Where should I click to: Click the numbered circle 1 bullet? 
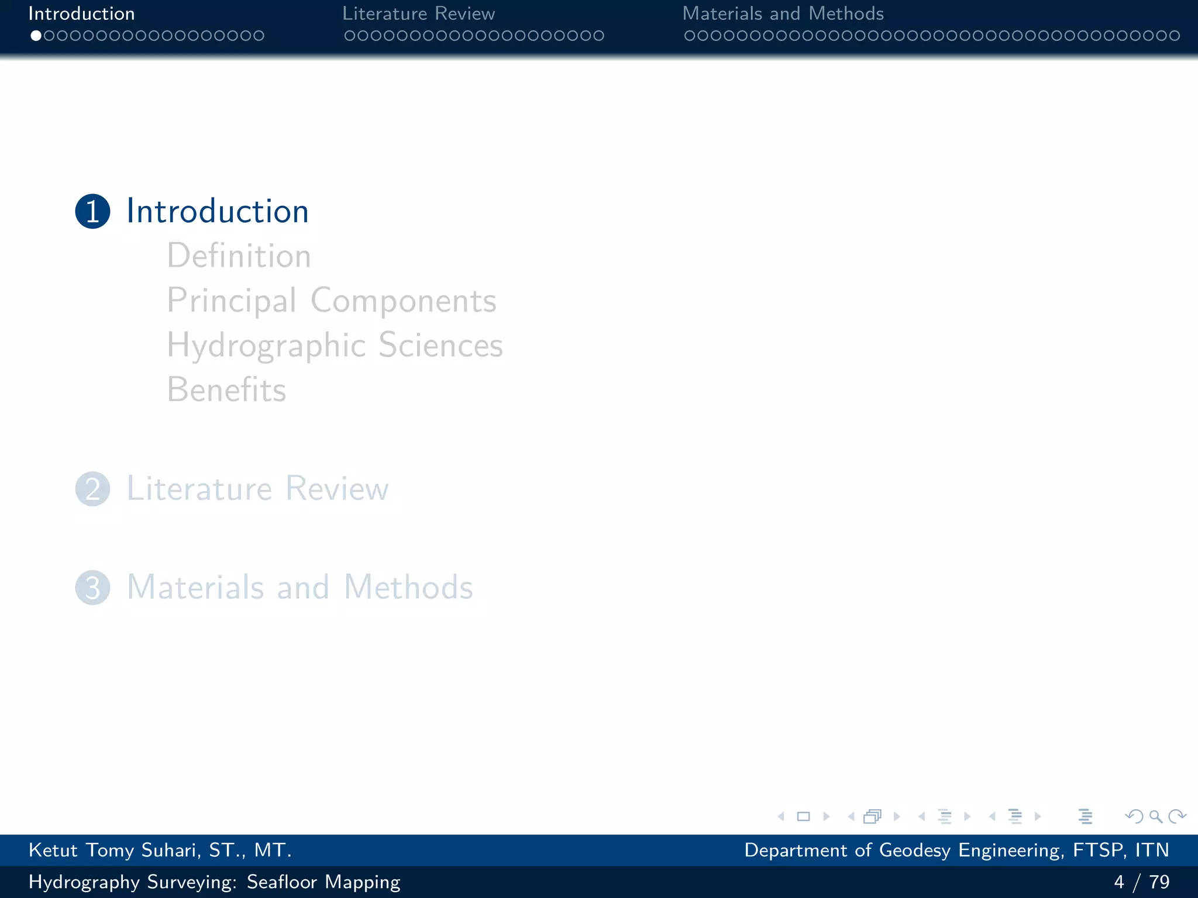pyautogui.click(x=92, y=211)
